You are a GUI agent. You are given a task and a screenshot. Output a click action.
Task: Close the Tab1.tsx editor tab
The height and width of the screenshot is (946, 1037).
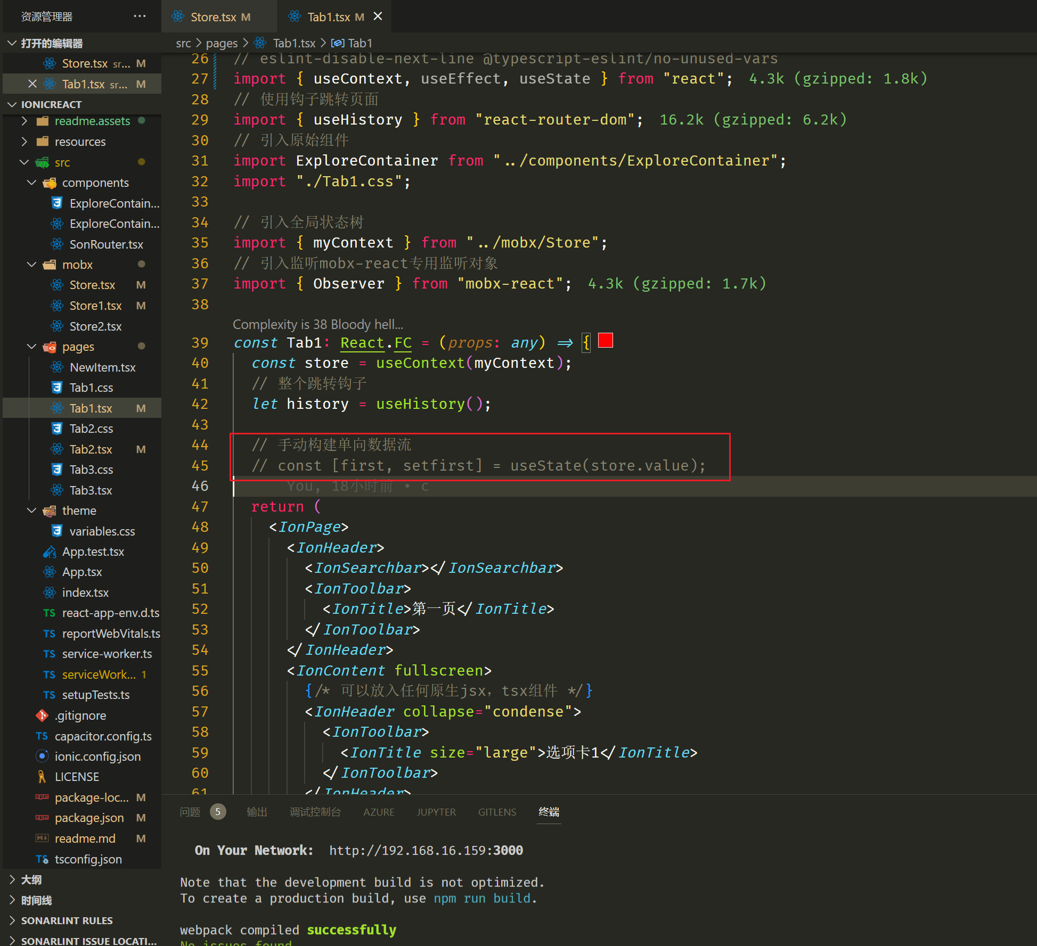point(378,17)
